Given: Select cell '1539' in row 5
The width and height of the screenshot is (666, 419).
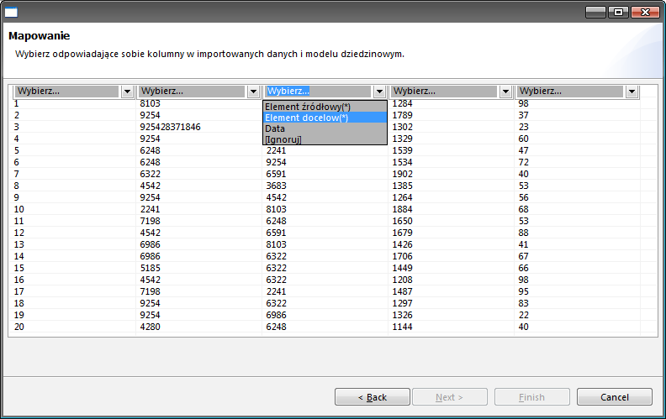Looking at the screenshot, I should pos(402,150).
